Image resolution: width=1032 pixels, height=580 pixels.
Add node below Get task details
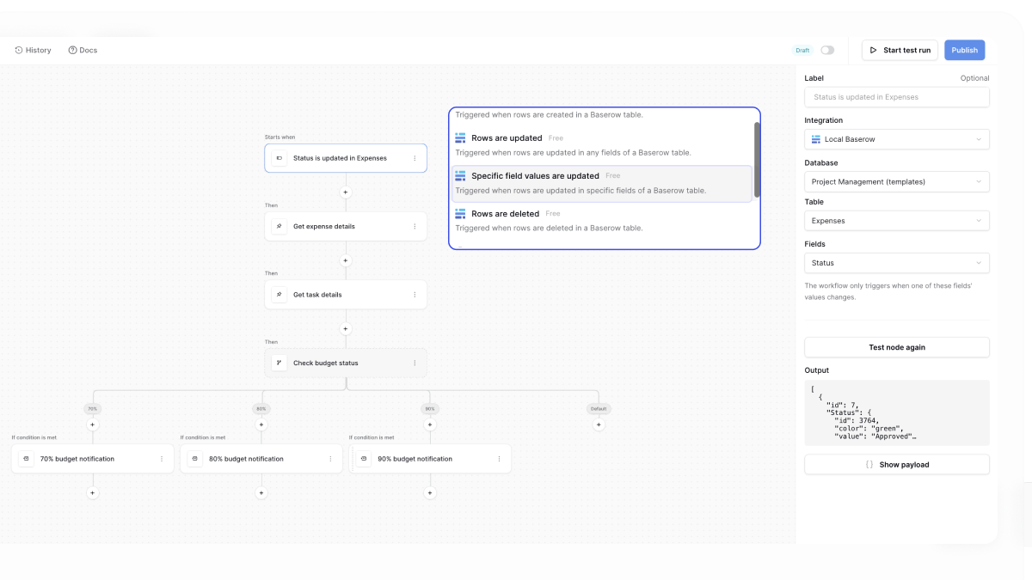[x=346, y=329]
